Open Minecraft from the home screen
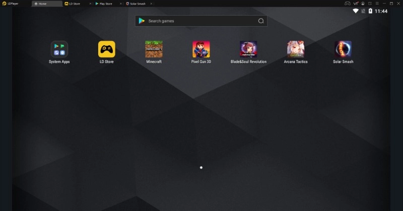 [x=154, y=49]
